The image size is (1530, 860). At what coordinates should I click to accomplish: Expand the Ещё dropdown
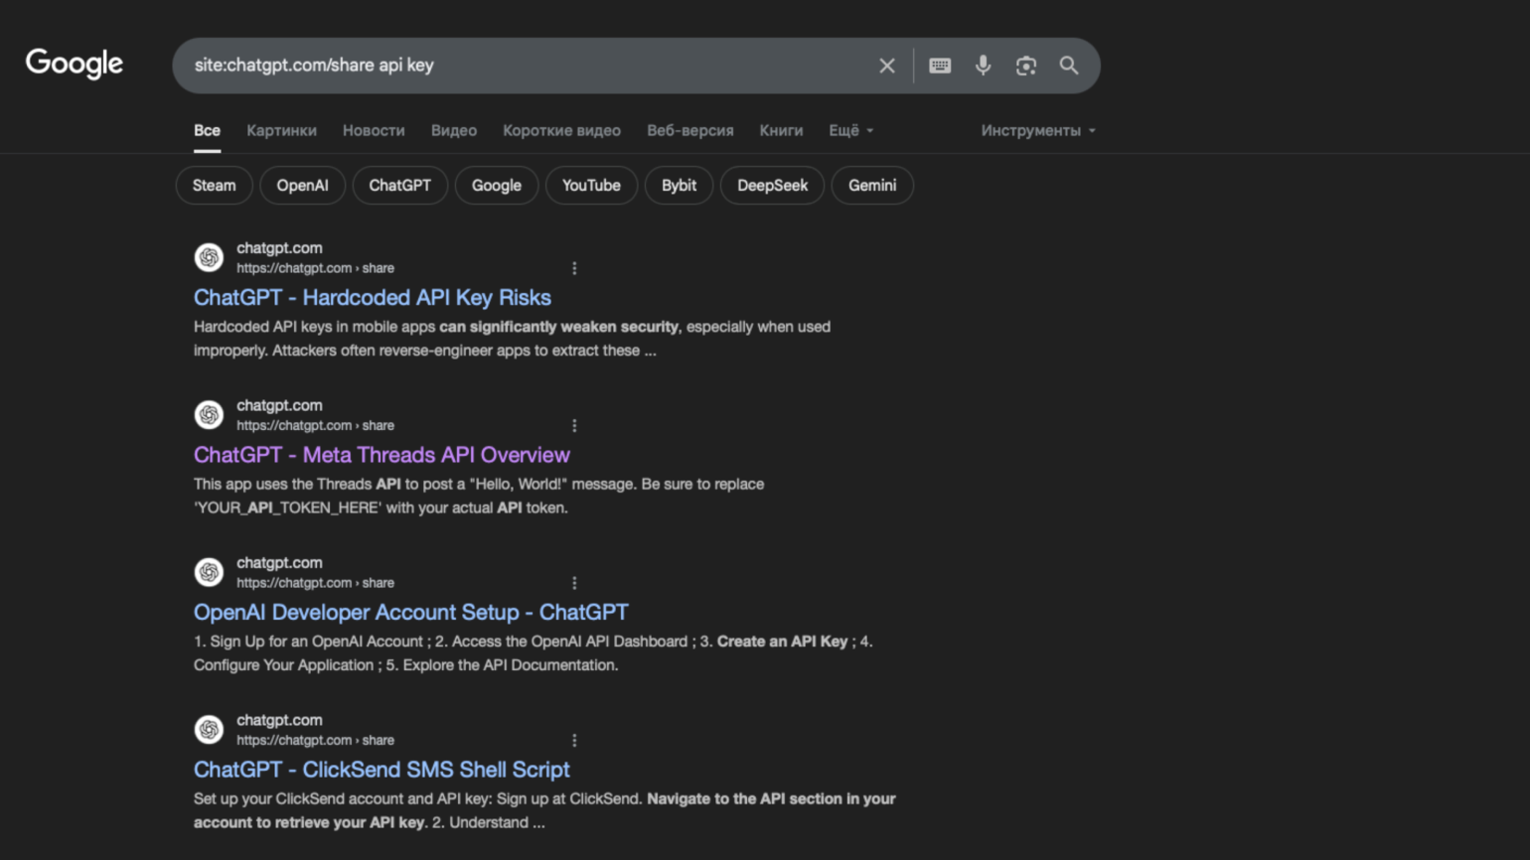851,130
